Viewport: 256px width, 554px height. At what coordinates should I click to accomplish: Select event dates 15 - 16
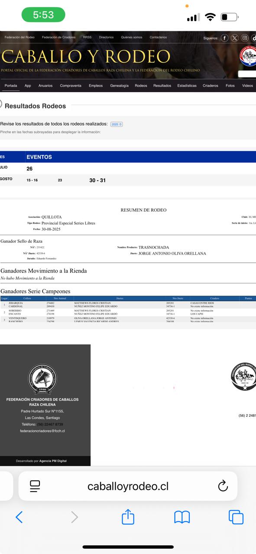pos(32,180)
